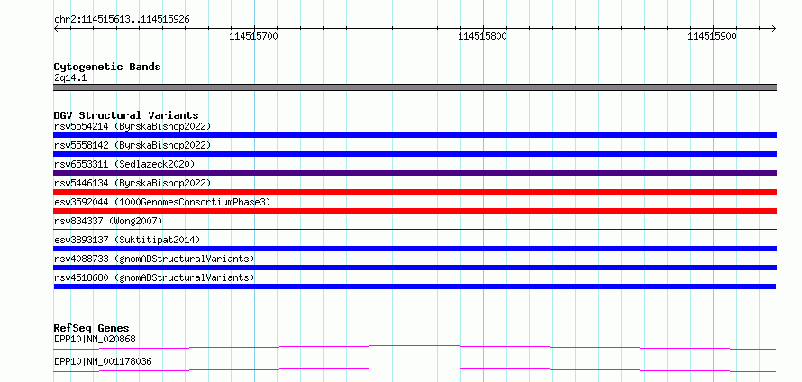Click the blue bar under nsv5558142
The height and width of the screenshot is (382, 802).
[x=415, y=154]
